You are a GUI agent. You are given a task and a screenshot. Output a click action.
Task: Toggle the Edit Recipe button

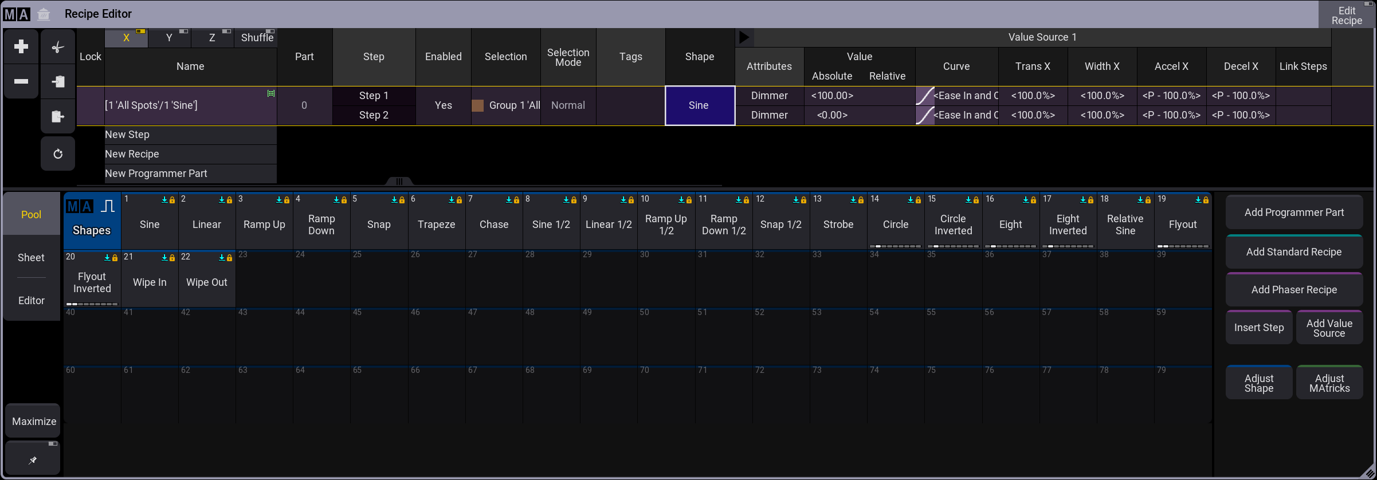point(1347,15)
